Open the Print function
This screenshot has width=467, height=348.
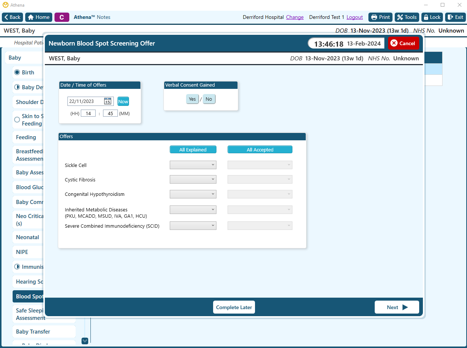coord(381,17)
